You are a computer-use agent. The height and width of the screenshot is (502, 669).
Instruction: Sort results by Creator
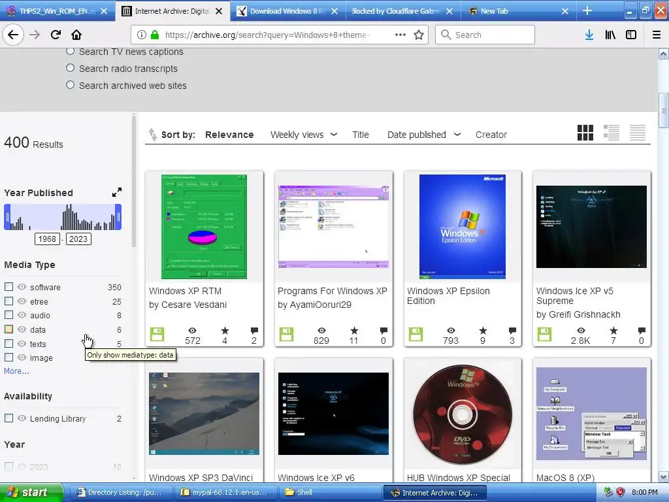(x=491, y=135)
